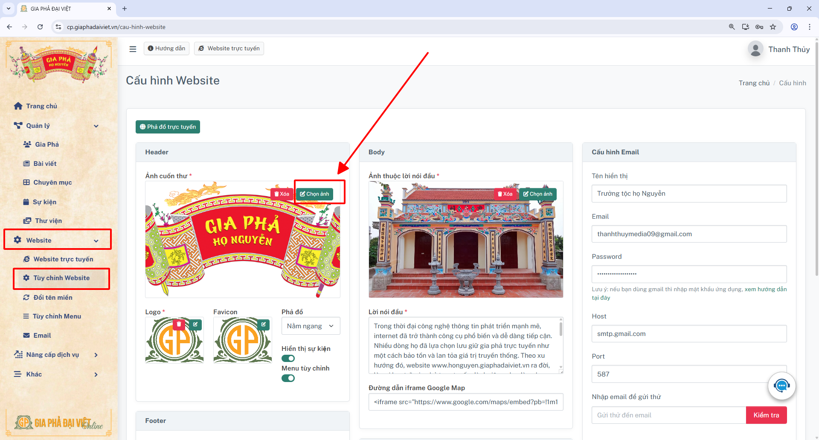Open the Phả đồ Nằm ngang dropdown

[311, 326]
